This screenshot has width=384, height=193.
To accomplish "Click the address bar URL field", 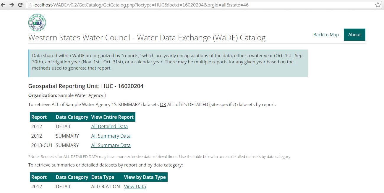I will pos(177,5).
